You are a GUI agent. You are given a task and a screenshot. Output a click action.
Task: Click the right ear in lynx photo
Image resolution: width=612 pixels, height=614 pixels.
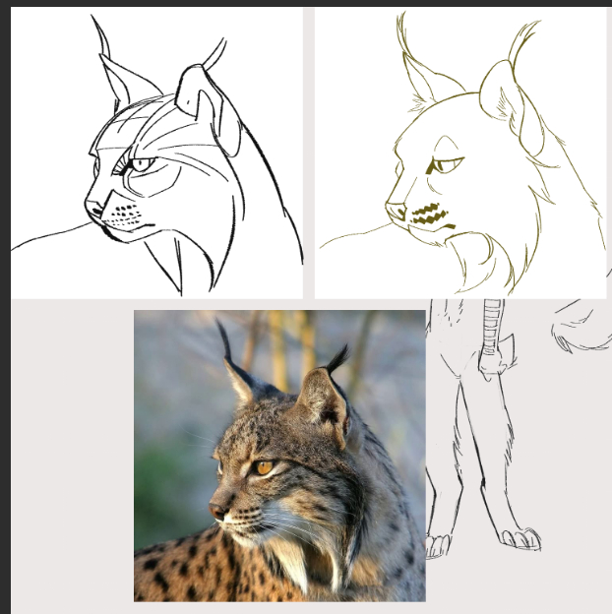coord(325,399)
